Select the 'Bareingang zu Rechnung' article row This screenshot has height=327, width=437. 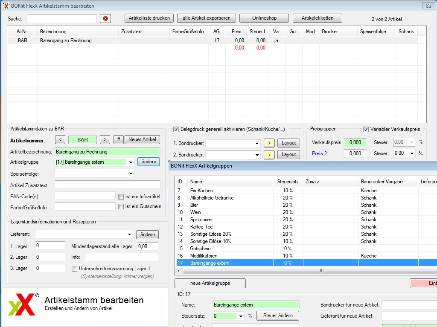tap(213, 41)
